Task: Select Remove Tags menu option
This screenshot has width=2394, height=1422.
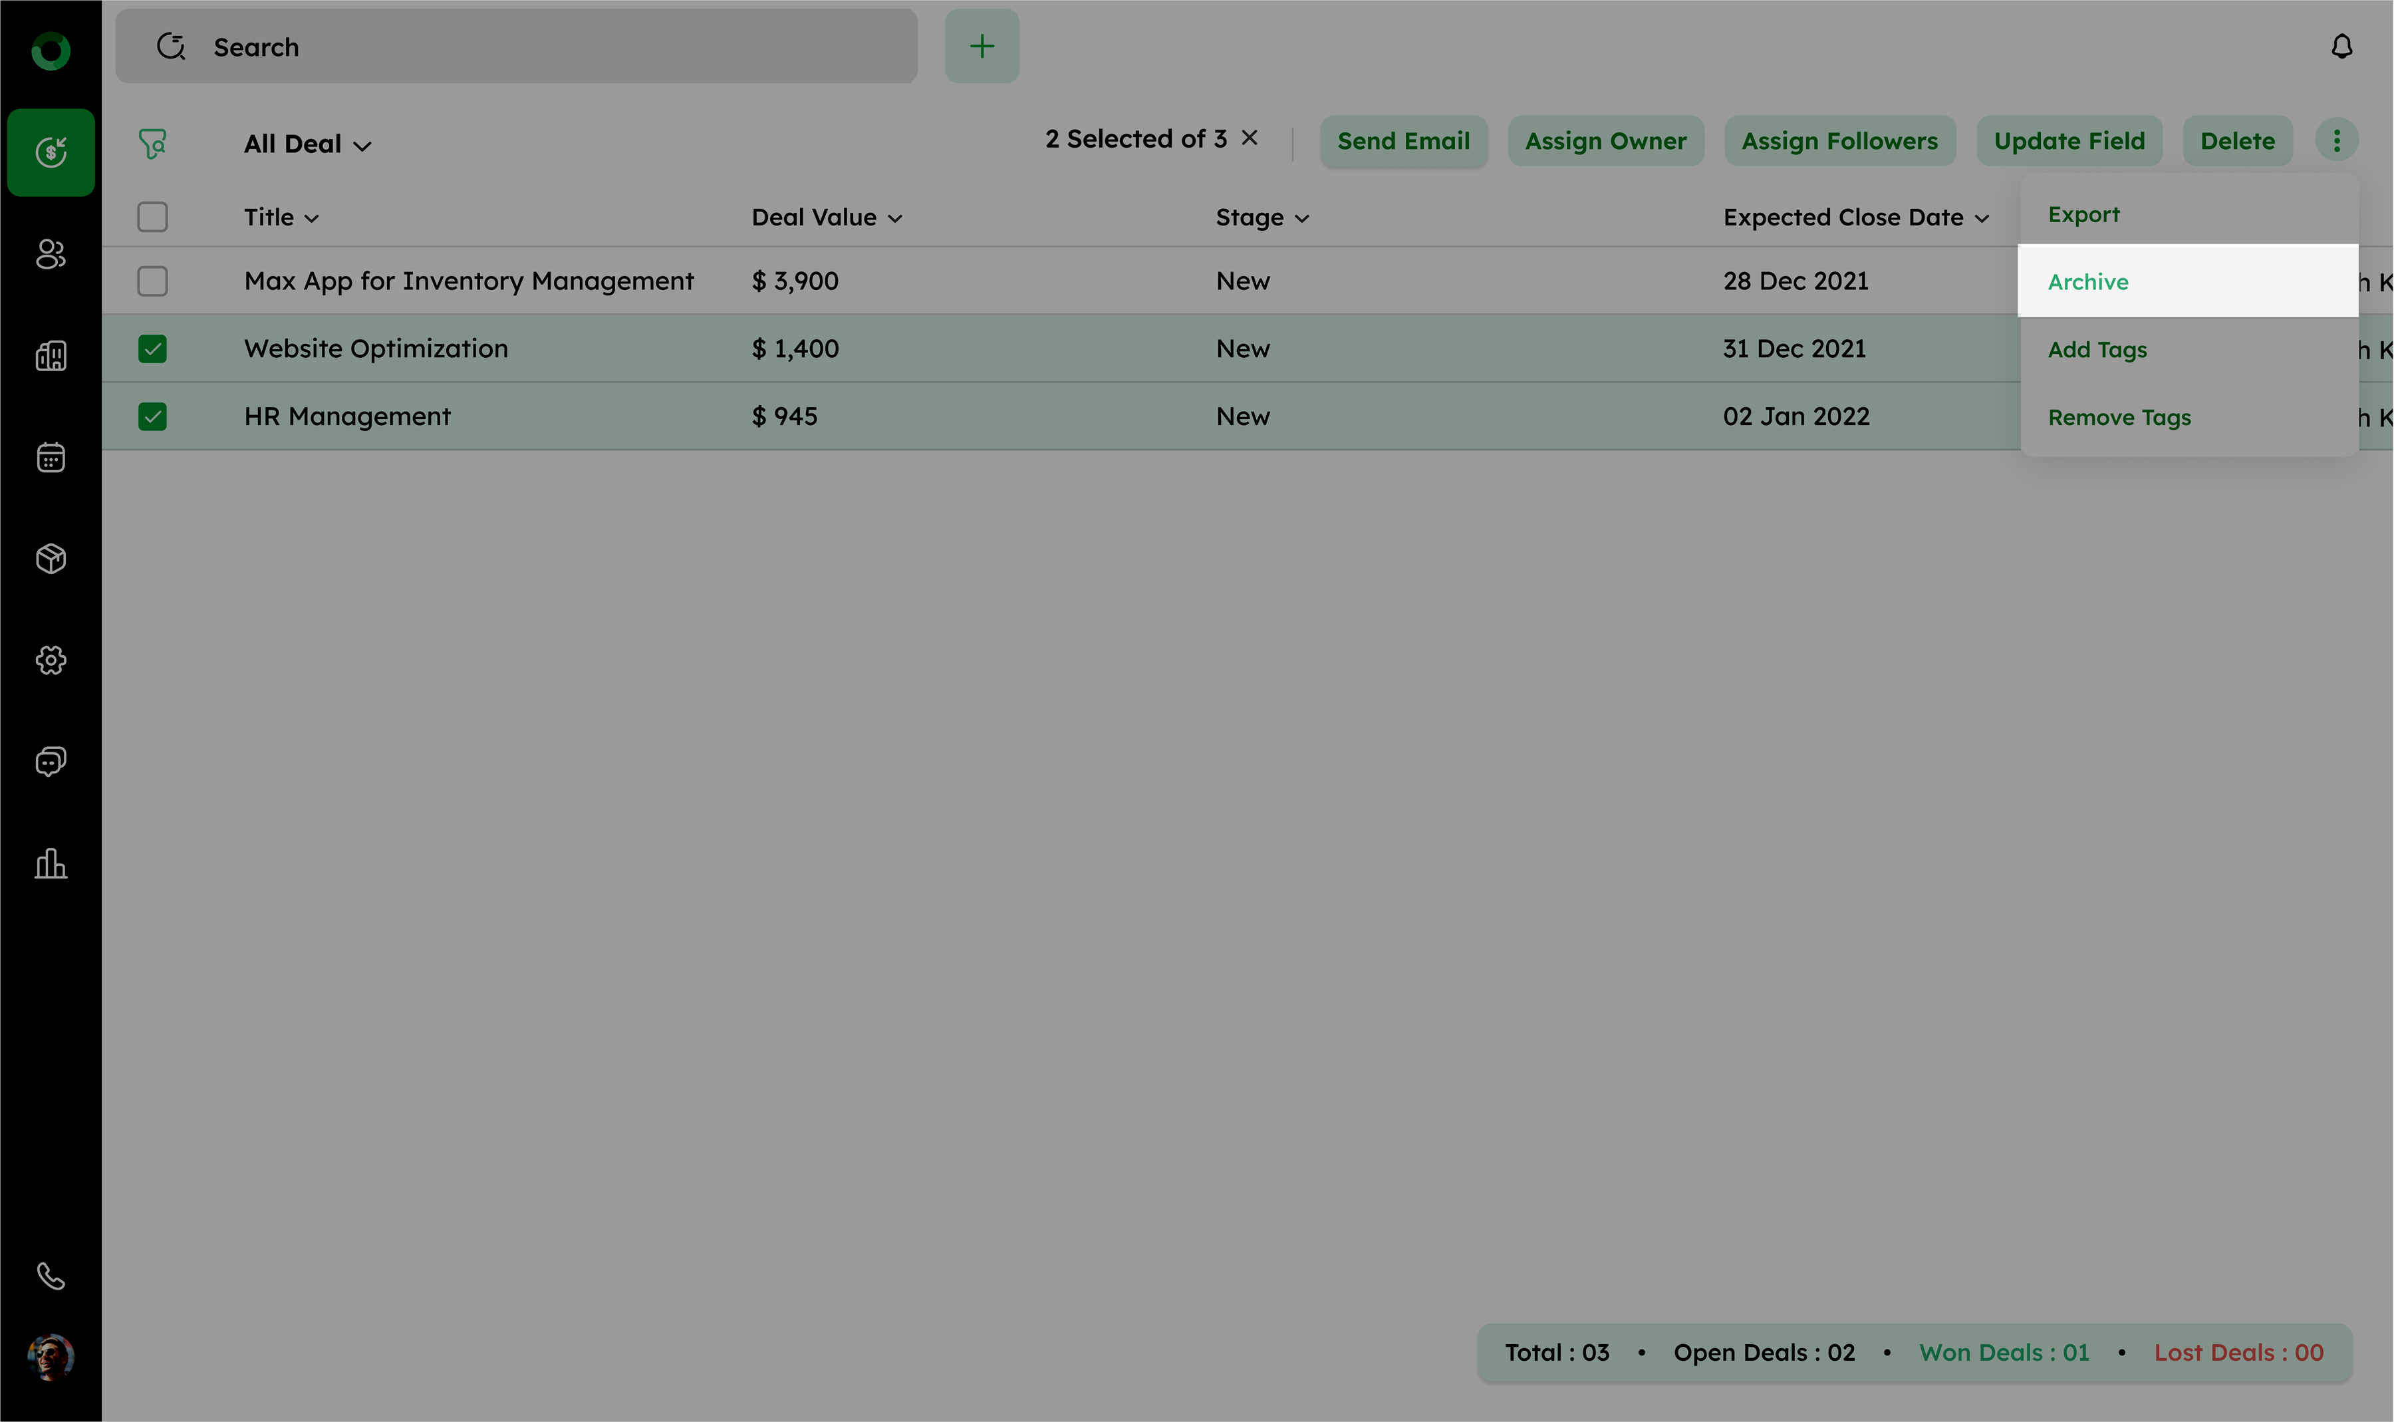Action: (x=2119, y=418)
